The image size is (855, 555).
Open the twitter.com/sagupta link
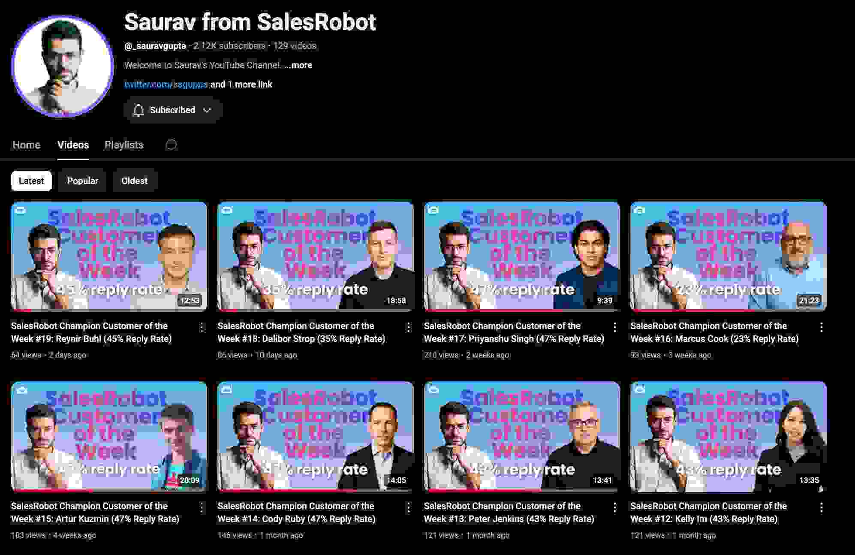166,84
